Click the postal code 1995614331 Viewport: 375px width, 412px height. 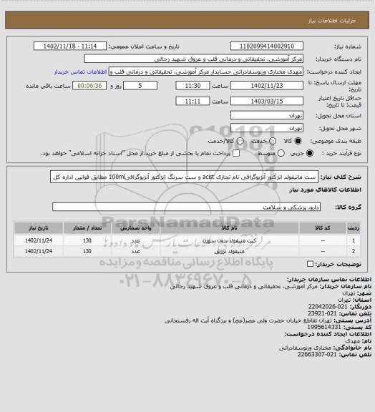pos(324,327)
